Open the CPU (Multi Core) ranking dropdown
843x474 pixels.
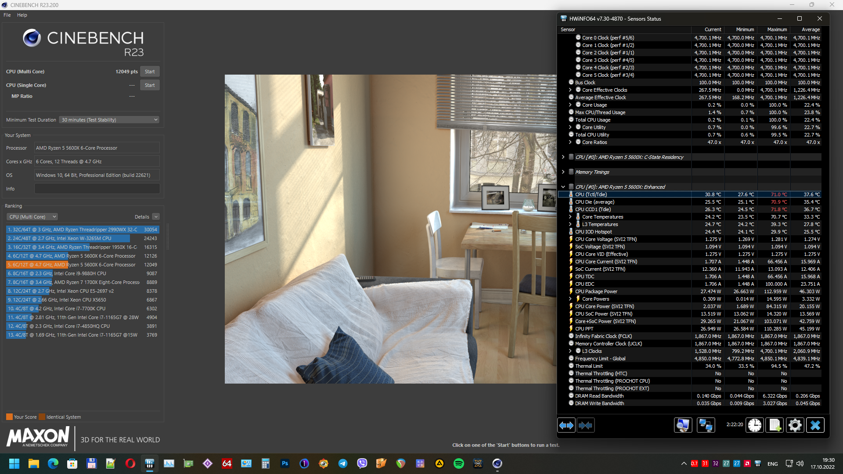[x=32, y=217]
